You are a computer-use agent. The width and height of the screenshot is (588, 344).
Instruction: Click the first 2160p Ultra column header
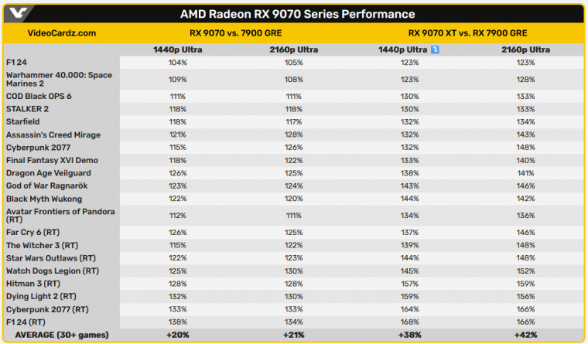[x=294, y=49]
